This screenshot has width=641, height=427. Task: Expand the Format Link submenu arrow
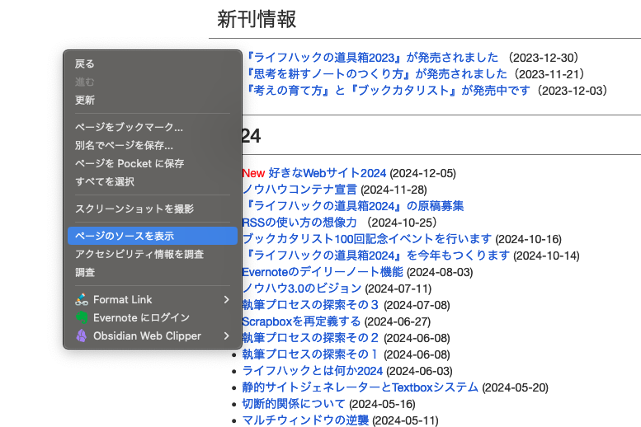coord(226,299)
